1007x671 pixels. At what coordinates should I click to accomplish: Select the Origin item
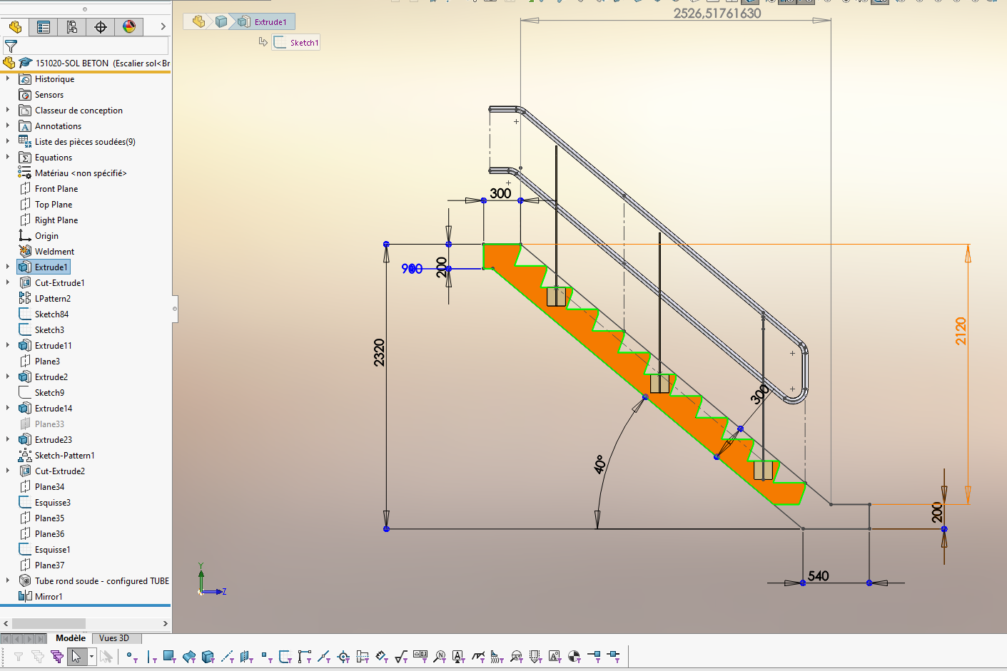coord(46,236)
